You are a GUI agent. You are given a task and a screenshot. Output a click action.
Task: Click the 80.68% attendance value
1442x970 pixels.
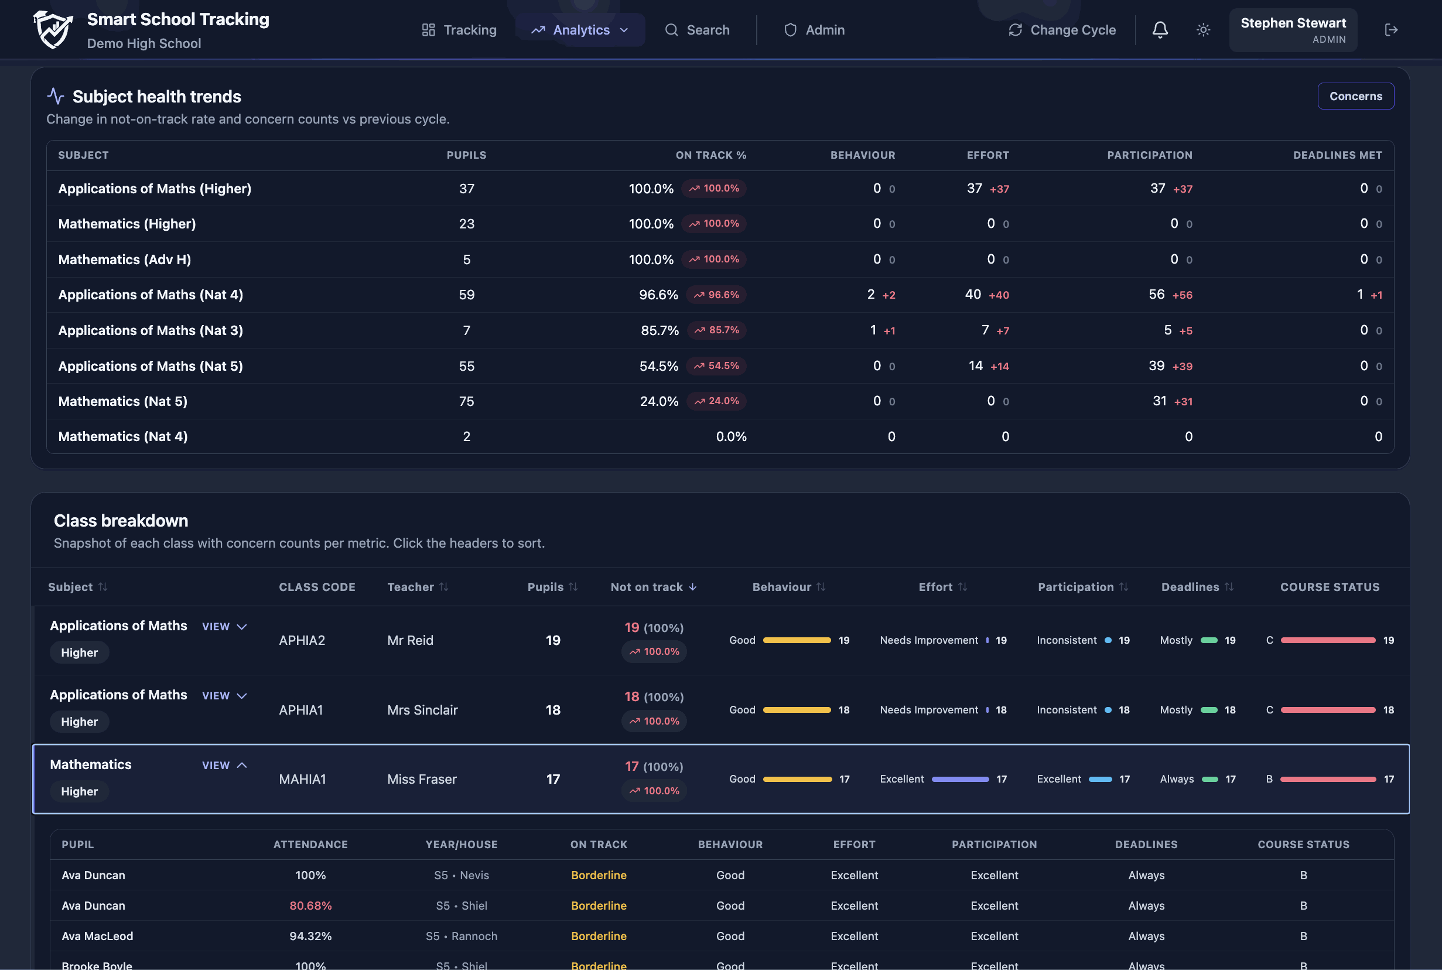[310, 905]
